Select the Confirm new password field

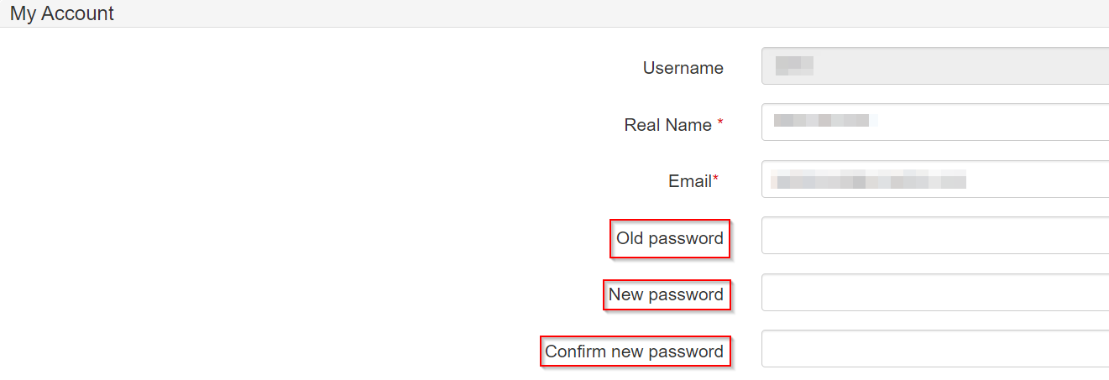(x=934, y=349)
